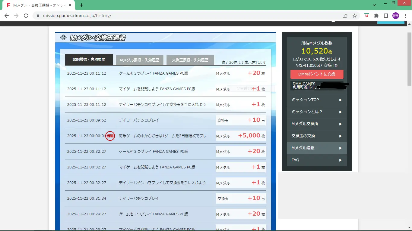Screen dimensions: 412x231
Task: Switch to 交換玉獲得・失効履歴 tab
Action: (190, 60)
